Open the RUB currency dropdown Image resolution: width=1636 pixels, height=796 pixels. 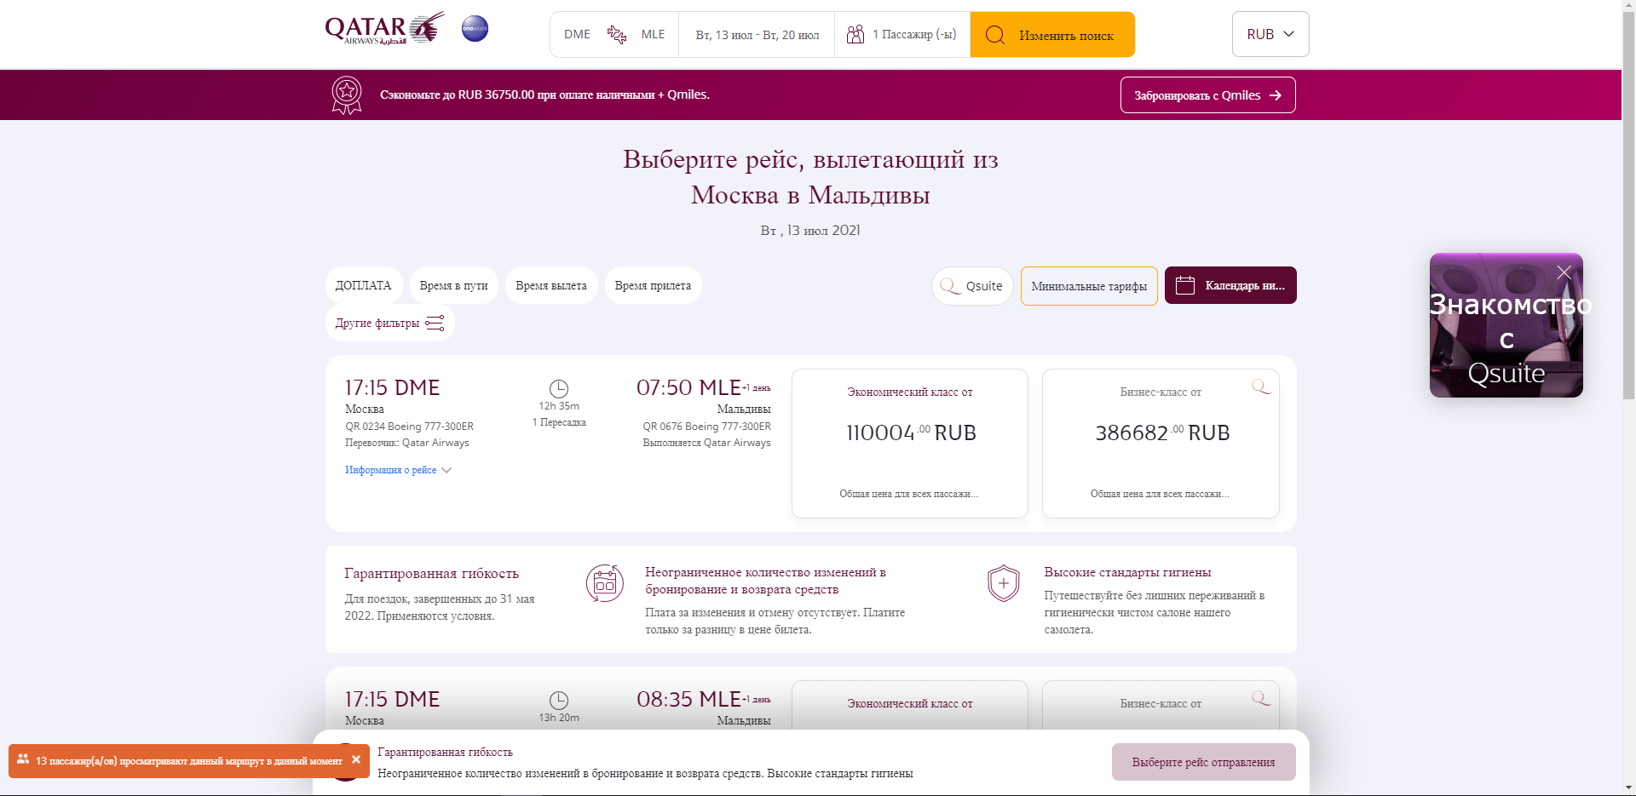[x=1270, y=34]
